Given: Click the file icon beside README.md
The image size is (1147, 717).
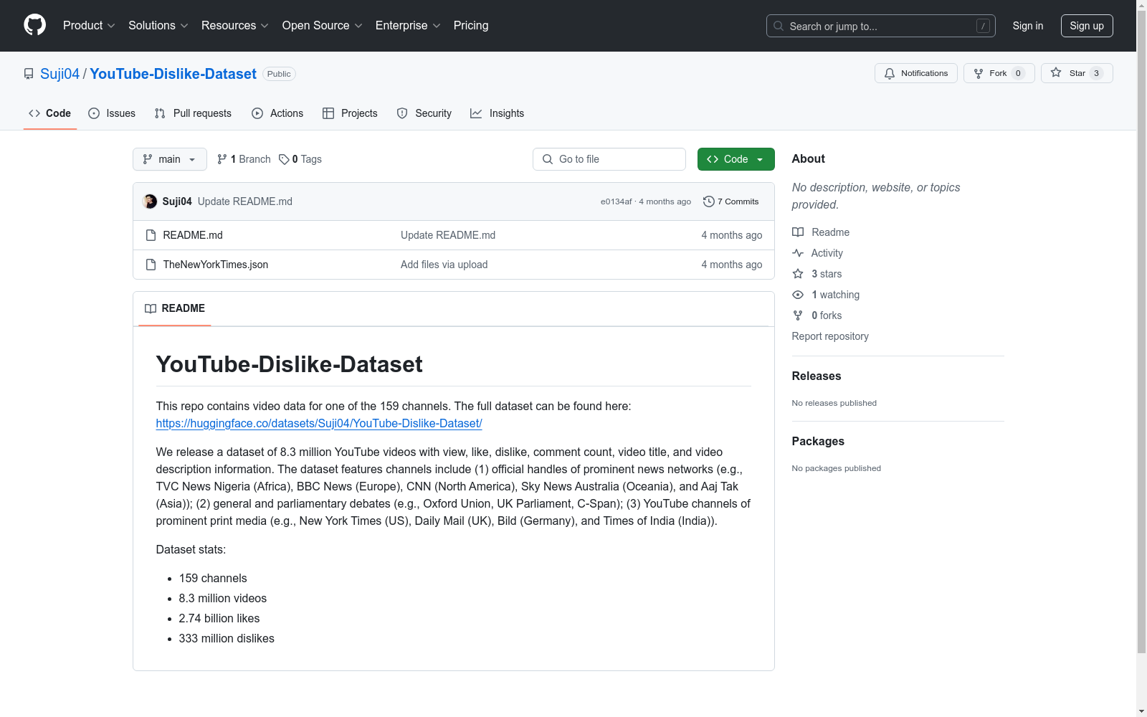Looking at the screenshot, I should tap(151, 235).
